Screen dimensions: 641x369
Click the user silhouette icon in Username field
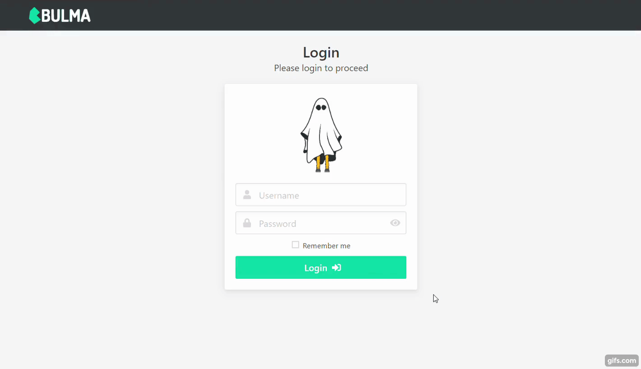point(247,195)
